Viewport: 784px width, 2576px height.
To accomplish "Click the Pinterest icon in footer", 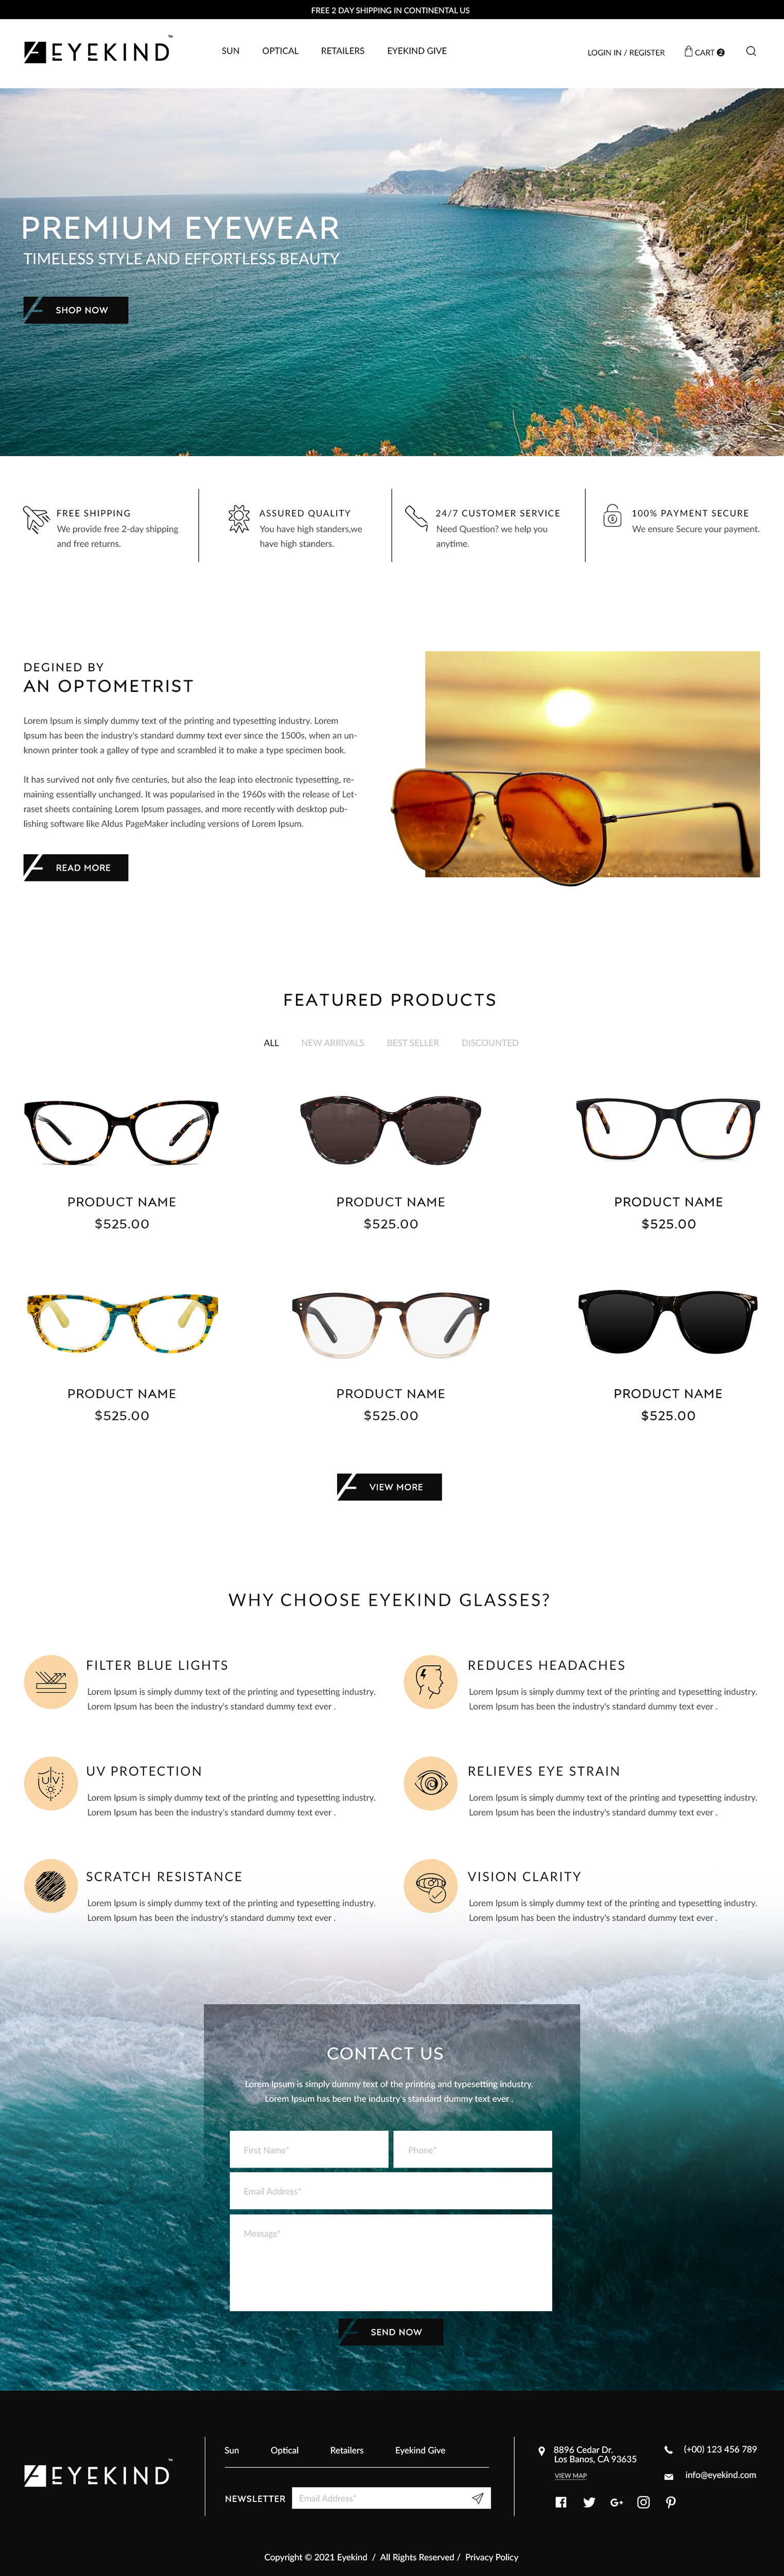I will coord(671,2502).
